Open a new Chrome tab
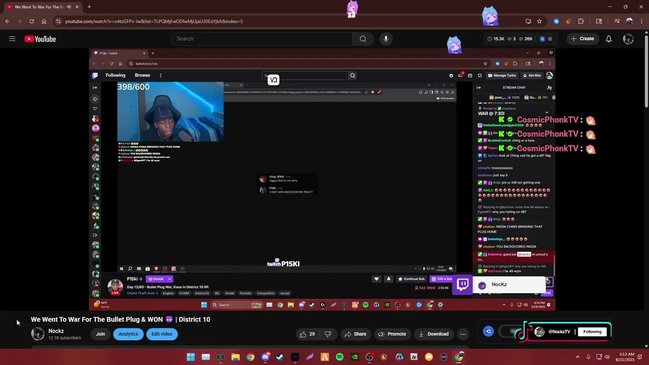The width and height of the screenshot is (649, 365). [89, 7]
